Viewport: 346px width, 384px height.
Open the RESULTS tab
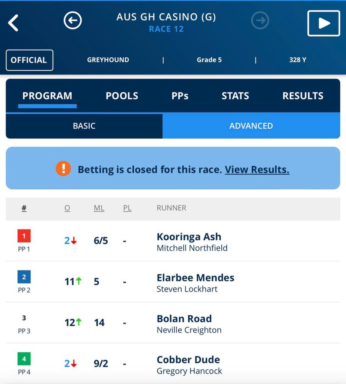pos(303,96)
